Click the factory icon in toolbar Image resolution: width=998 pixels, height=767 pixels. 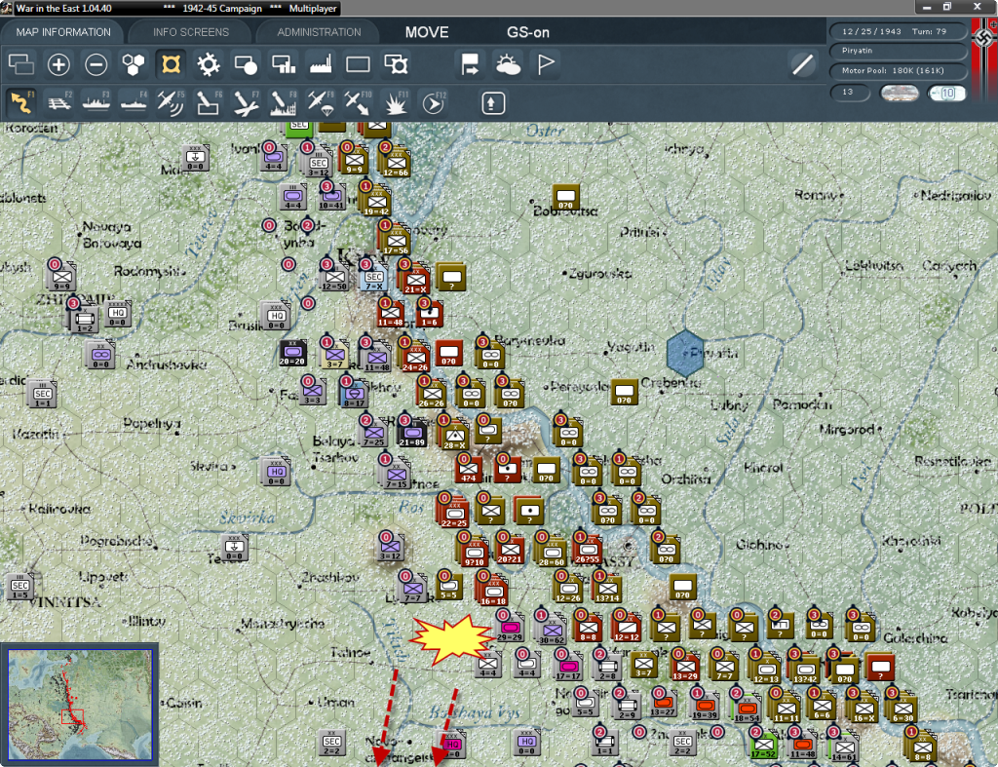pos(321,64)
